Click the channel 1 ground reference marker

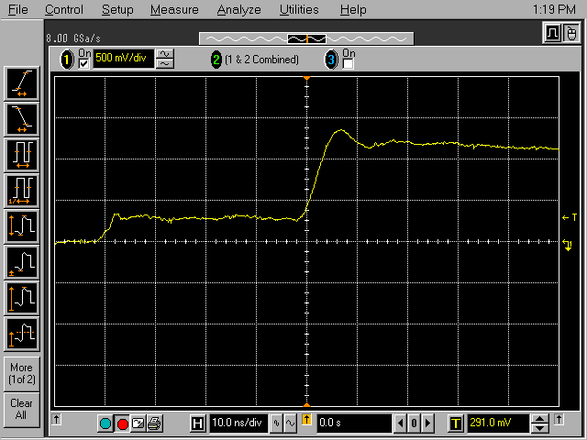point(568,245)
